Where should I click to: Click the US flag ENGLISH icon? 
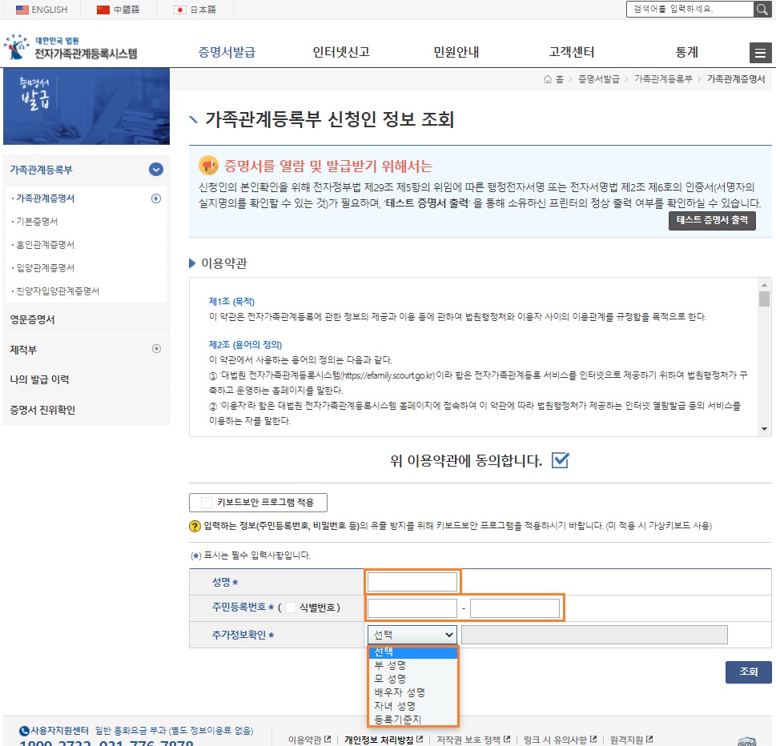click(x=22, y=10)
